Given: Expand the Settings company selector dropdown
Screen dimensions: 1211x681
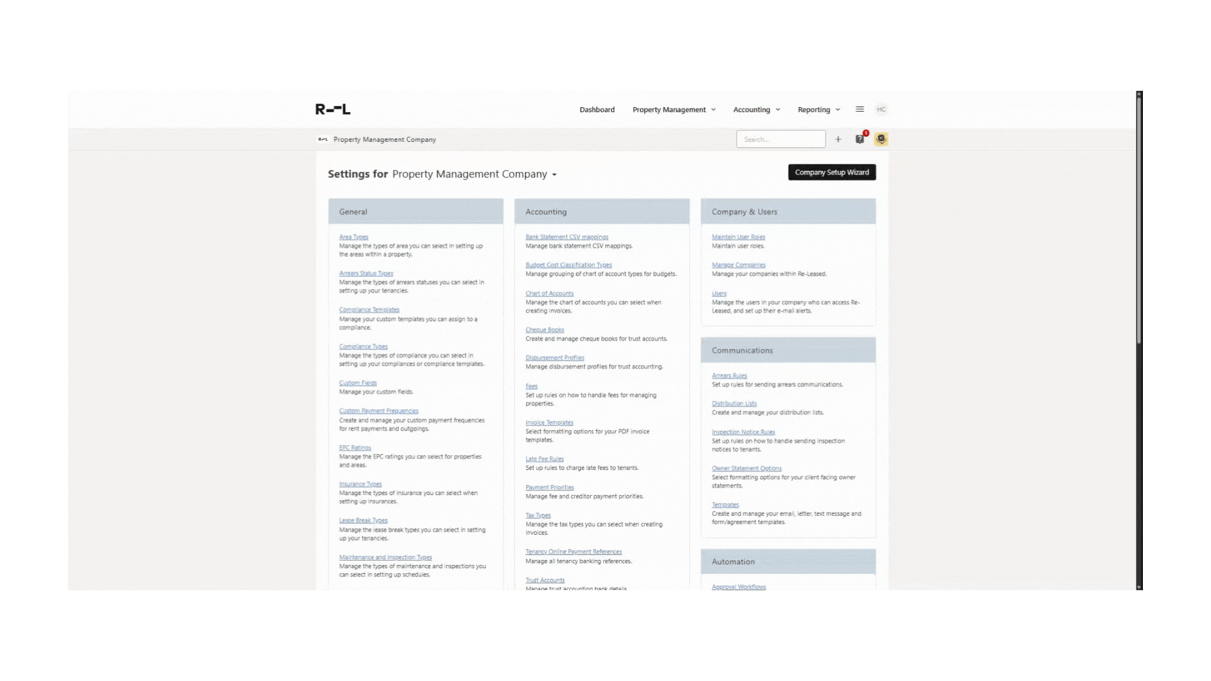Looking at the screenshot, I should point(554,175).
